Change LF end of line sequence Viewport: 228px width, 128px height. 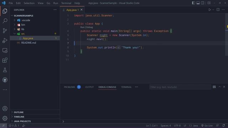pos(185,126)
